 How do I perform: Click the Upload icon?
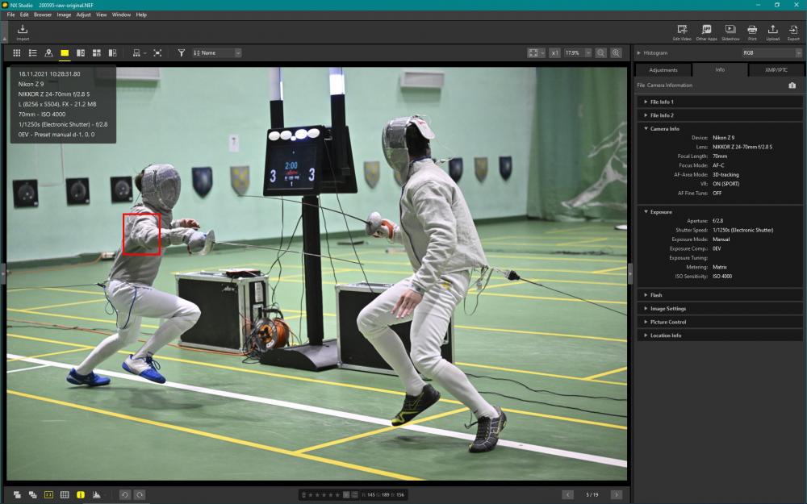pos(772,32)
